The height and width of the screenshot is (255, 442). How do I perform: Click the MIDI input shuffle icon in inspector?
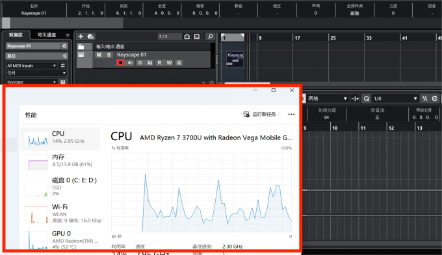click(62, 66)
